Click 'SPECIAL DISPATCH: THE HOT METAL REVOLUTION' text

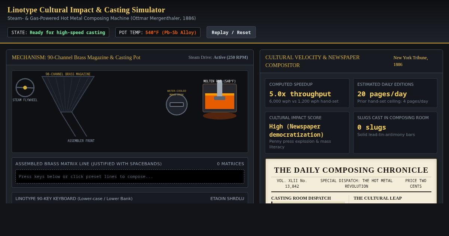[357, 184]
